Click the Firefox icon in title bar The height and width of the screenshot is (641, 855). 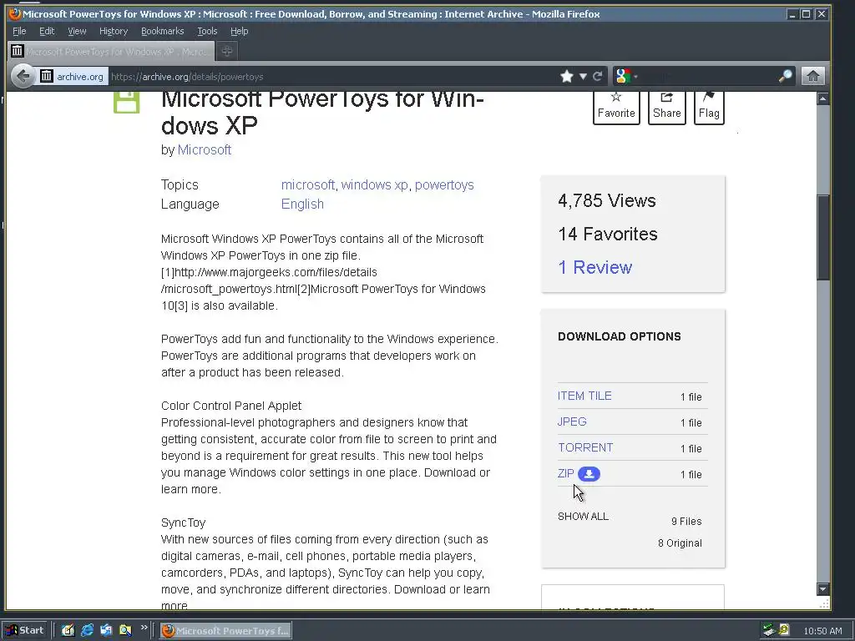tap(15, 13)
